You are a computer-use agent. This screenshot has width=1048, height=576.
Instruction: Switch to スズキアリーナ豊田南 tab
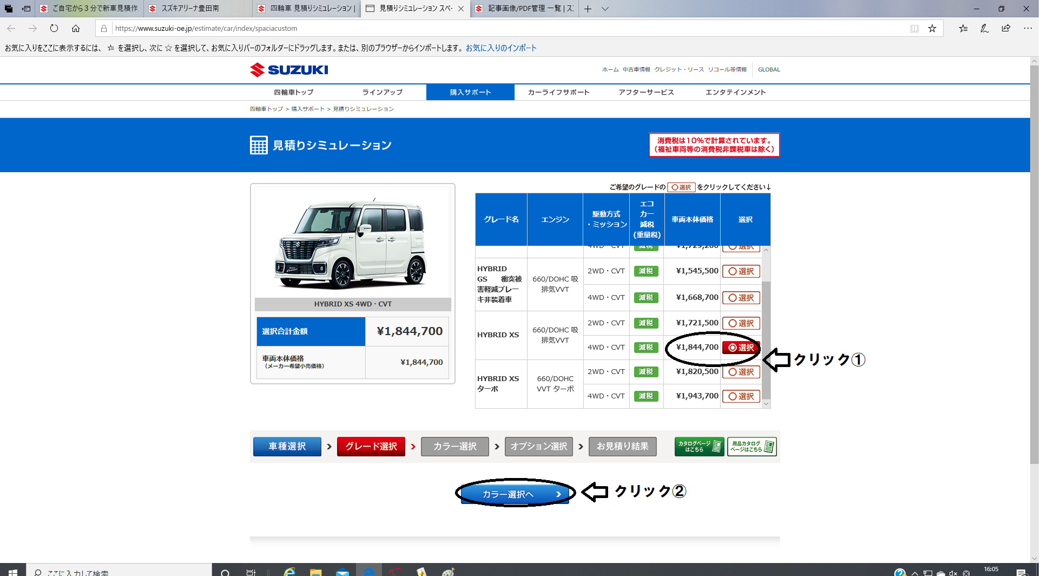198,9
